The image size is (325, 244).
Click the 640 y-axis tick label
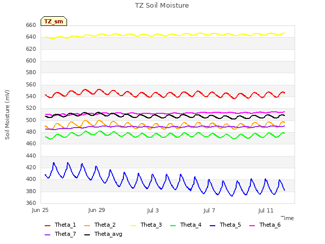[x=31, y=37]
